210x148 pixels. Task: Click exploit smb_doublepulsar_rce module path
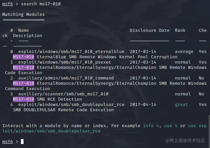(71, 105)
